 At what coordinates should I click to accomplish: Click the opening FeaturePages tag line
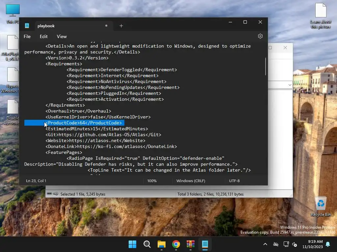[64, 153]
